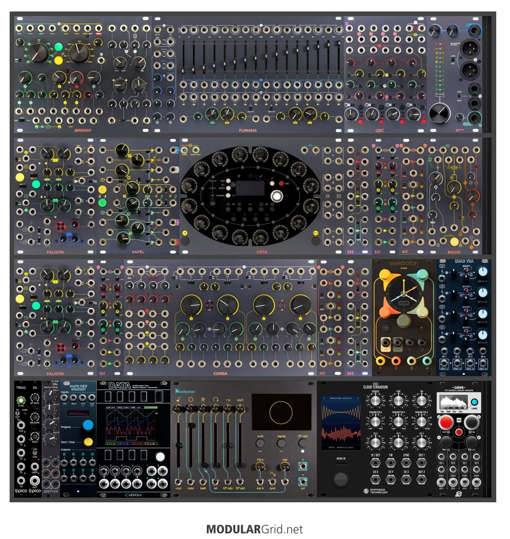Click the COARSE knob on Cloud Terrarium
Image resolution: width=510 pixels, height=539 pixels.
(x=375, y=400)
